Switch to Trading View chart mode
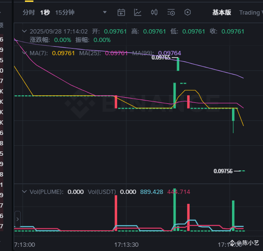This screenshot has width=263, height=251. (251, 13)
